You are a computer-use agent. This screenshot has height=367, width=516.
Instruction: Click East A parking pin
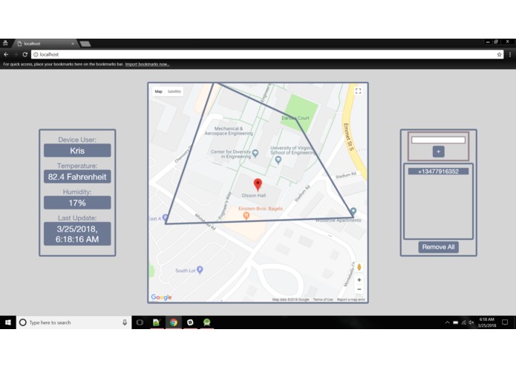tap(166, 218)
